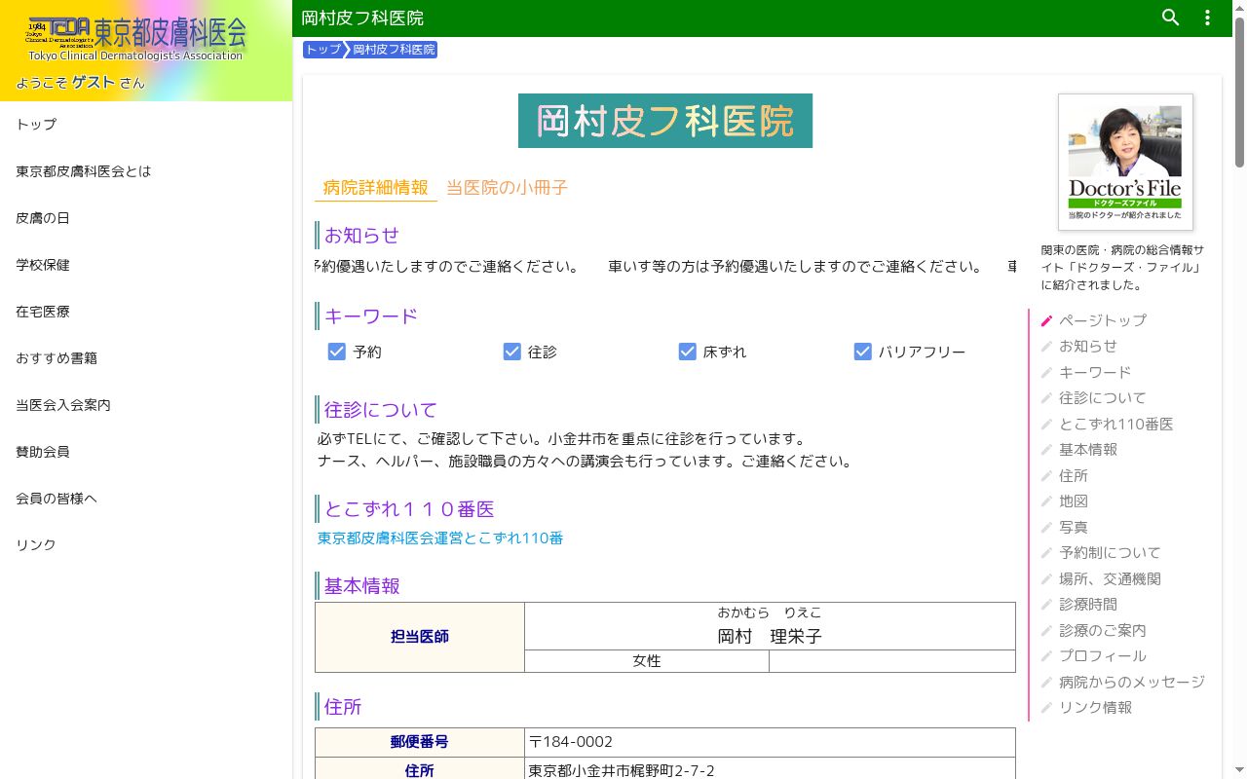Open トップ in the left sidebar

146,125
